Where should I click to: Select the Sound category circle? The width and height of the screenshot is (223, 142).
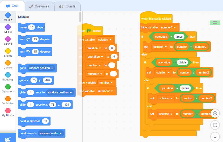pyautogui.click(x=8, y=39)
